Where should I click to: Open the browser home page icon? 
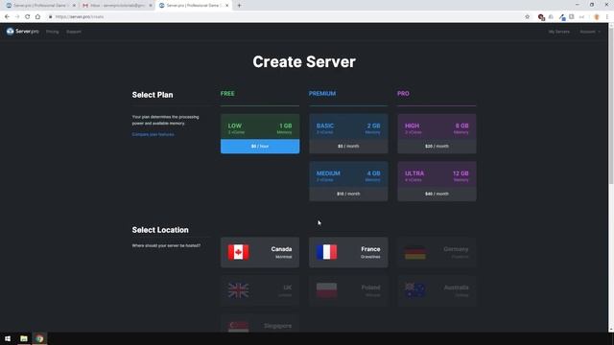click(37, 17)
